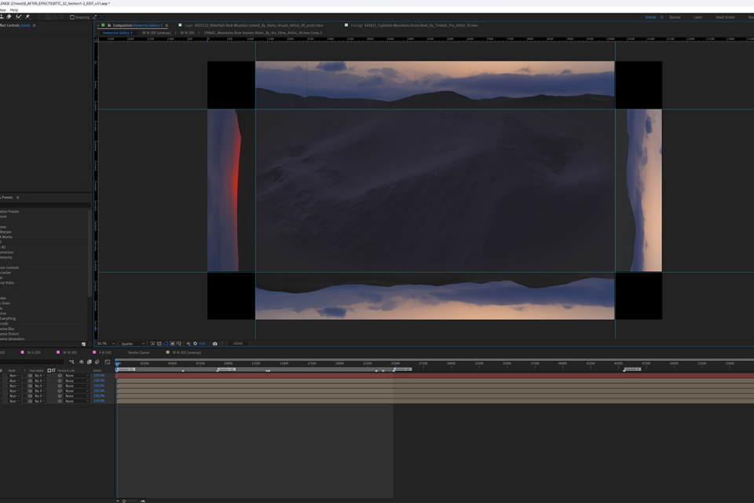Image resolution: width=754 pixels, height=503 pixels.
Task: Click the Puppet Pin tool
Action: (x=27, y=17)
